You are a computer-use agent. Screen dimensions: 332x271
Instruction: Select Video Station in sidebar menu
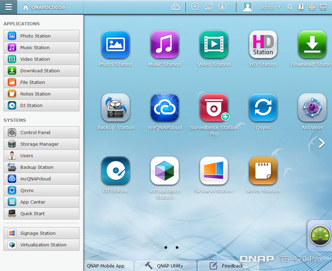41,59
